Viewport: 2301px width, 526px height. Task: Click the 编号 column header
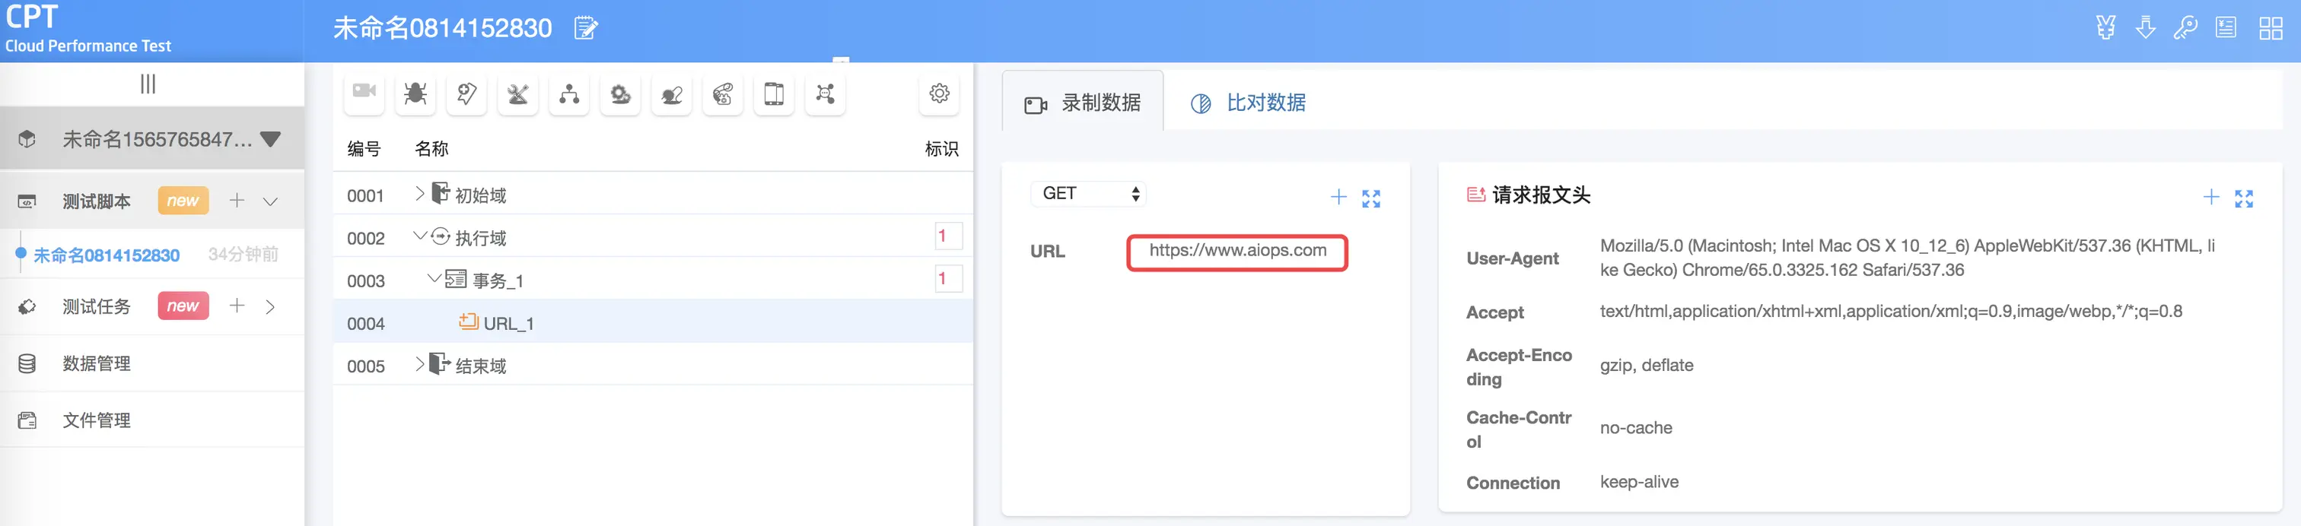pos(364,149)
